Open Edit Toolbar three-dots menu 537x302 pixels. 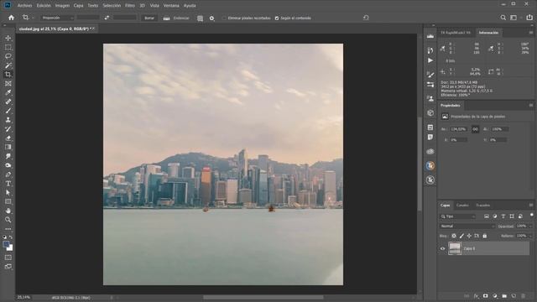[x=8, y=229]
